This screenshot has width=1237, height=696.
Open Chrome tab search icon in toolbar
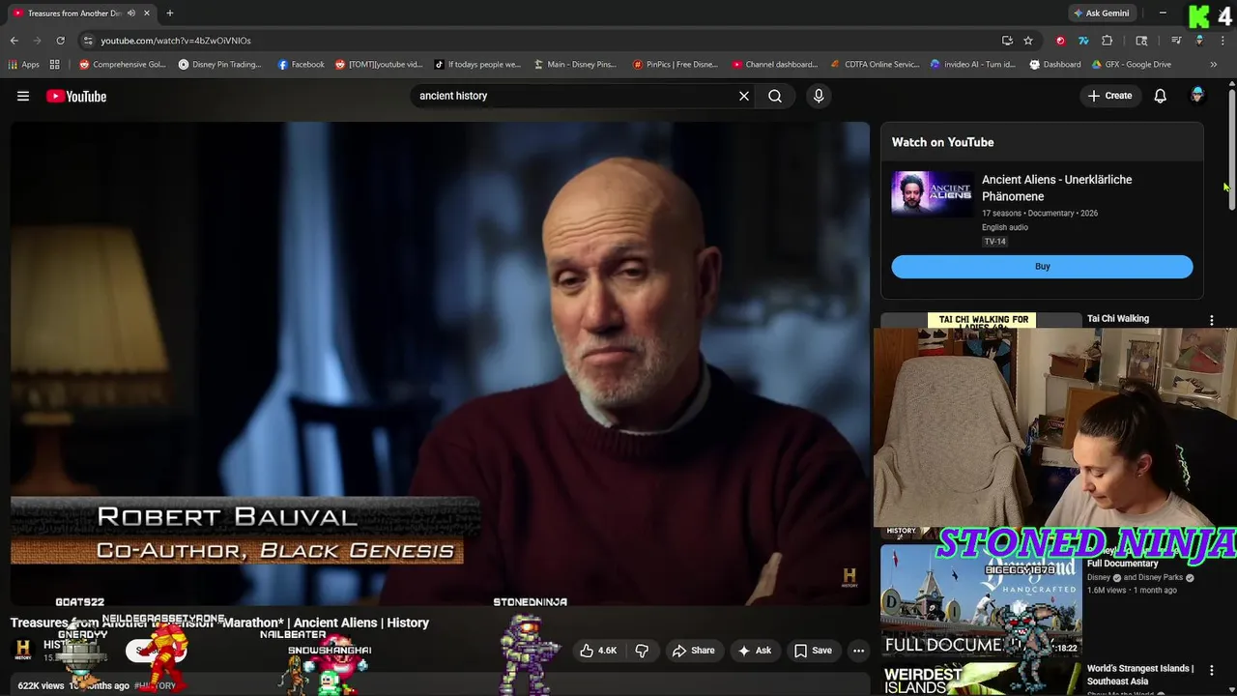pyautogui.click(x=1141, y=41)
